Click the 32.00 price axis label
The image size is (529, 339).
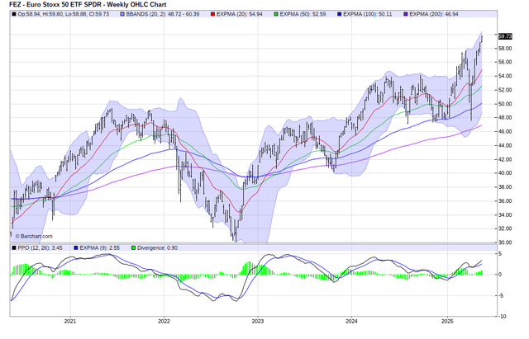click(x=505, y=228)
